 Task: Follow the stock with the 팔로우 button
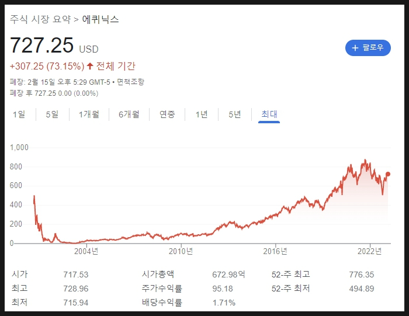coord(368,48)
